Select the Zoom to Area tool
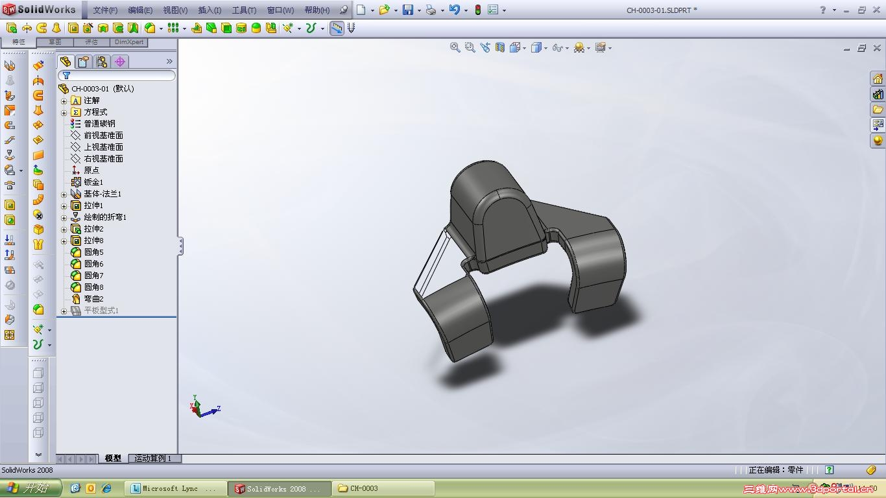 pyautogui.click(x=470, y=47)
